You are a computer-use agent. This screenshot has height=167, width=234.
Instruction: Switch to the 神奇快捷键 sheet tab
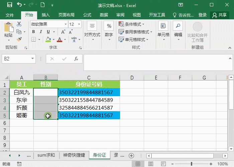74,155
